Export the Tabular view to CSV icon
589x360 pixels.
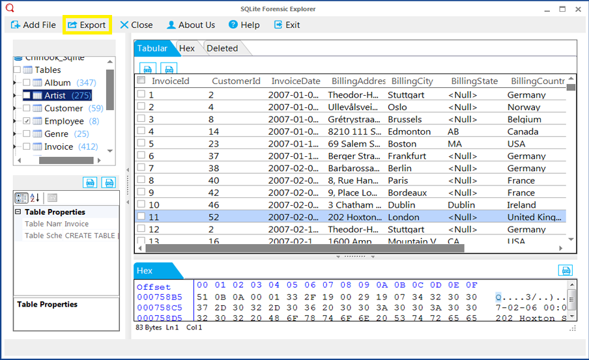pyautogui.click(x=148, y=69)
